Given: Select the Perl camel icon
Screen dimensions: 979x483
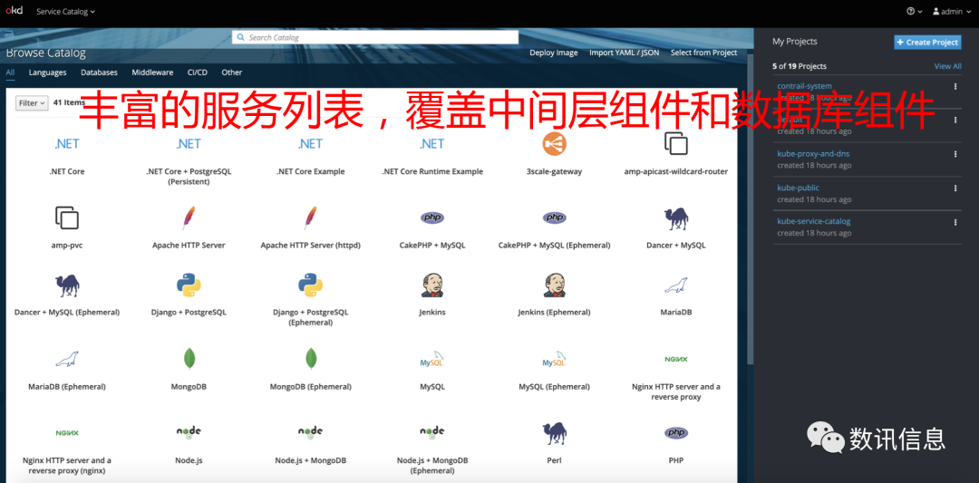Looking at the screenshot, I should [555, 432].
